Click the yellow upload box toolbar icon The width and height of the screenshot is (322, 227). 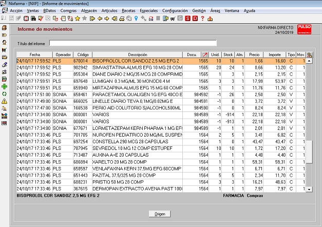click(x=210, y=19)
